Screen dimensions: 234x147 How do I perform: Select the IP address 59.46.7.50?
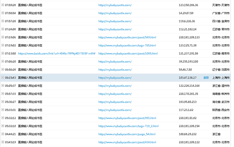pos(185,70)
